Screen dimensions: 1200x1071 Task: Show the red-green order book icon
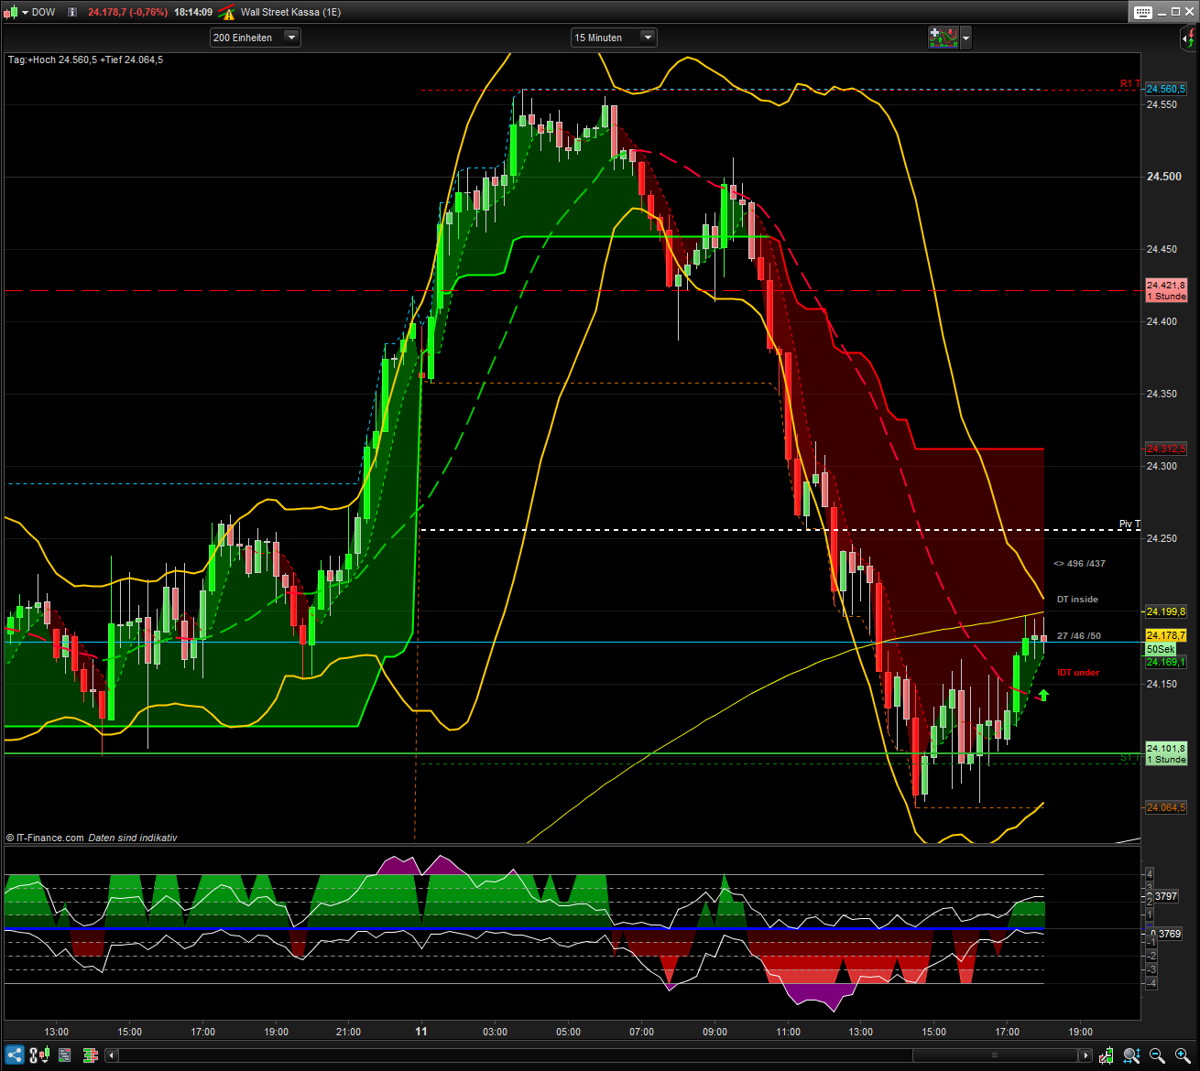tap(90, 1055)
